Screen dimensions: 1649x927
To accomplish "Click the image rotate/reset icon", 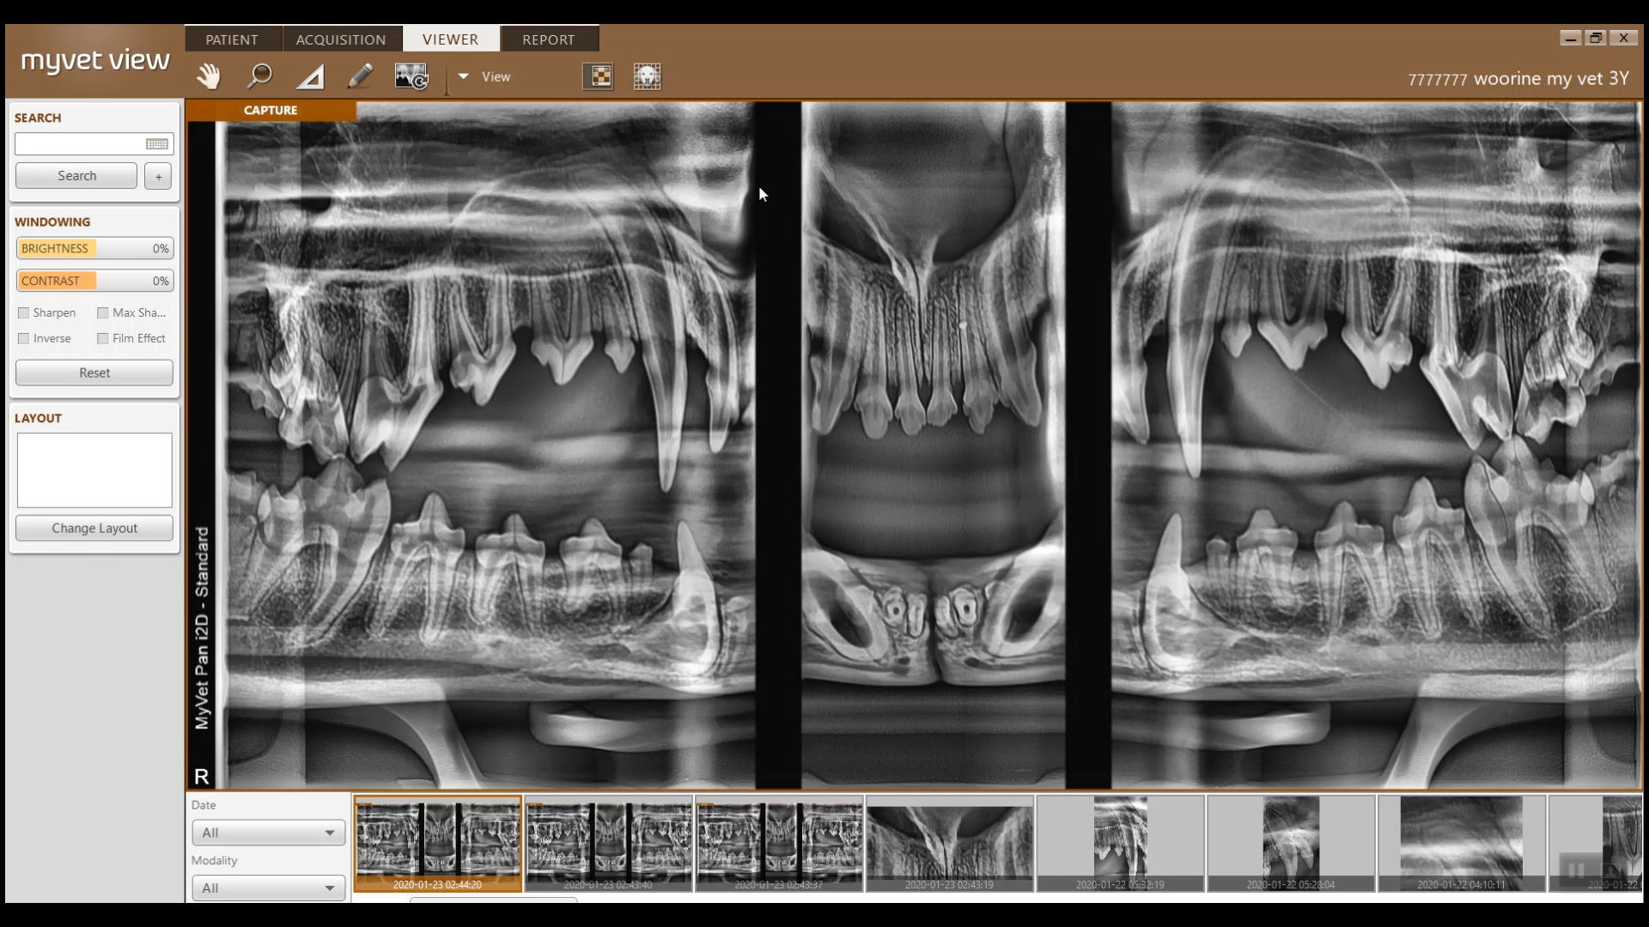I will 411,76.
